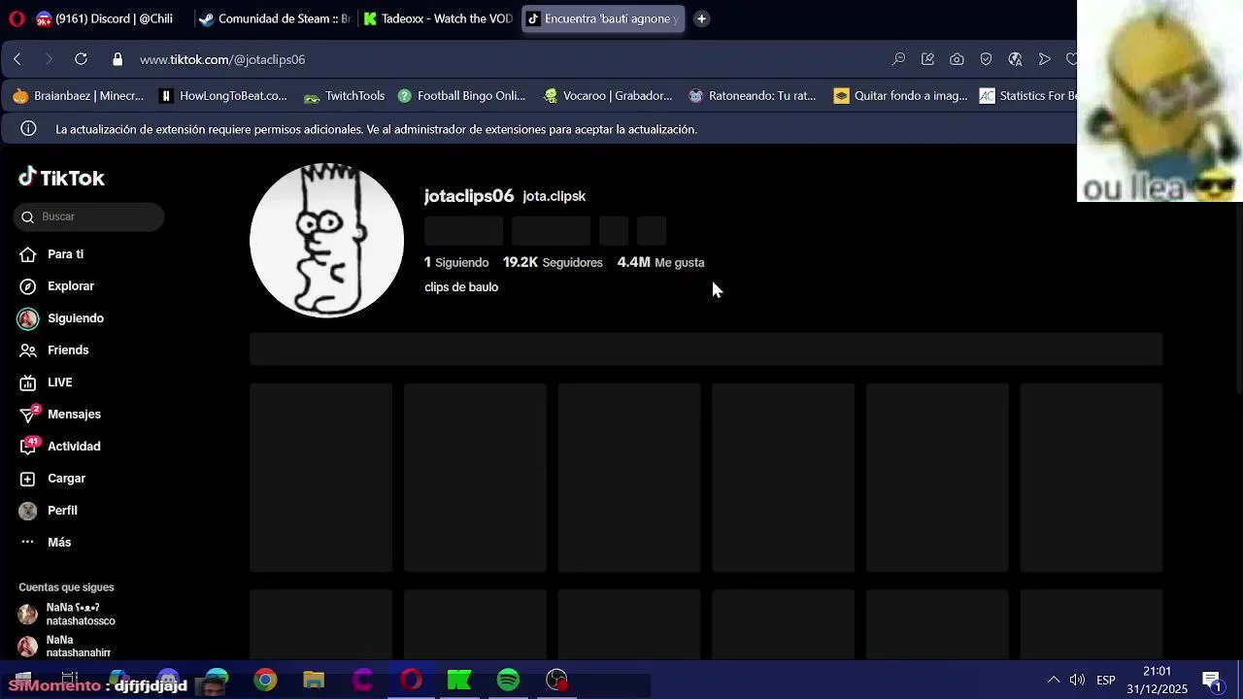Click the Buscar search field
Screen dimensions: 1243x699
pos(89,216)
